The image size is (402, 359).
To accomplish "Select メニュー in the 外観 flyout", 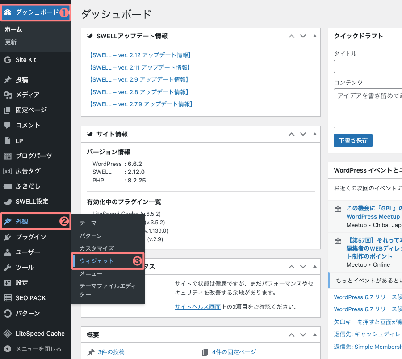I will [x=91, y=273].
